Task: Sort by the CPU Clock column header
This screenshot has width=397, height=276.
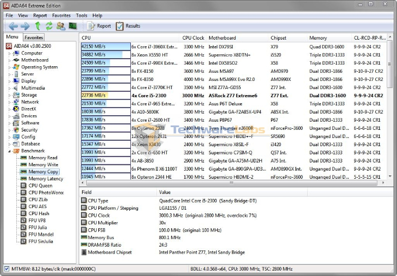Action: 193,37
